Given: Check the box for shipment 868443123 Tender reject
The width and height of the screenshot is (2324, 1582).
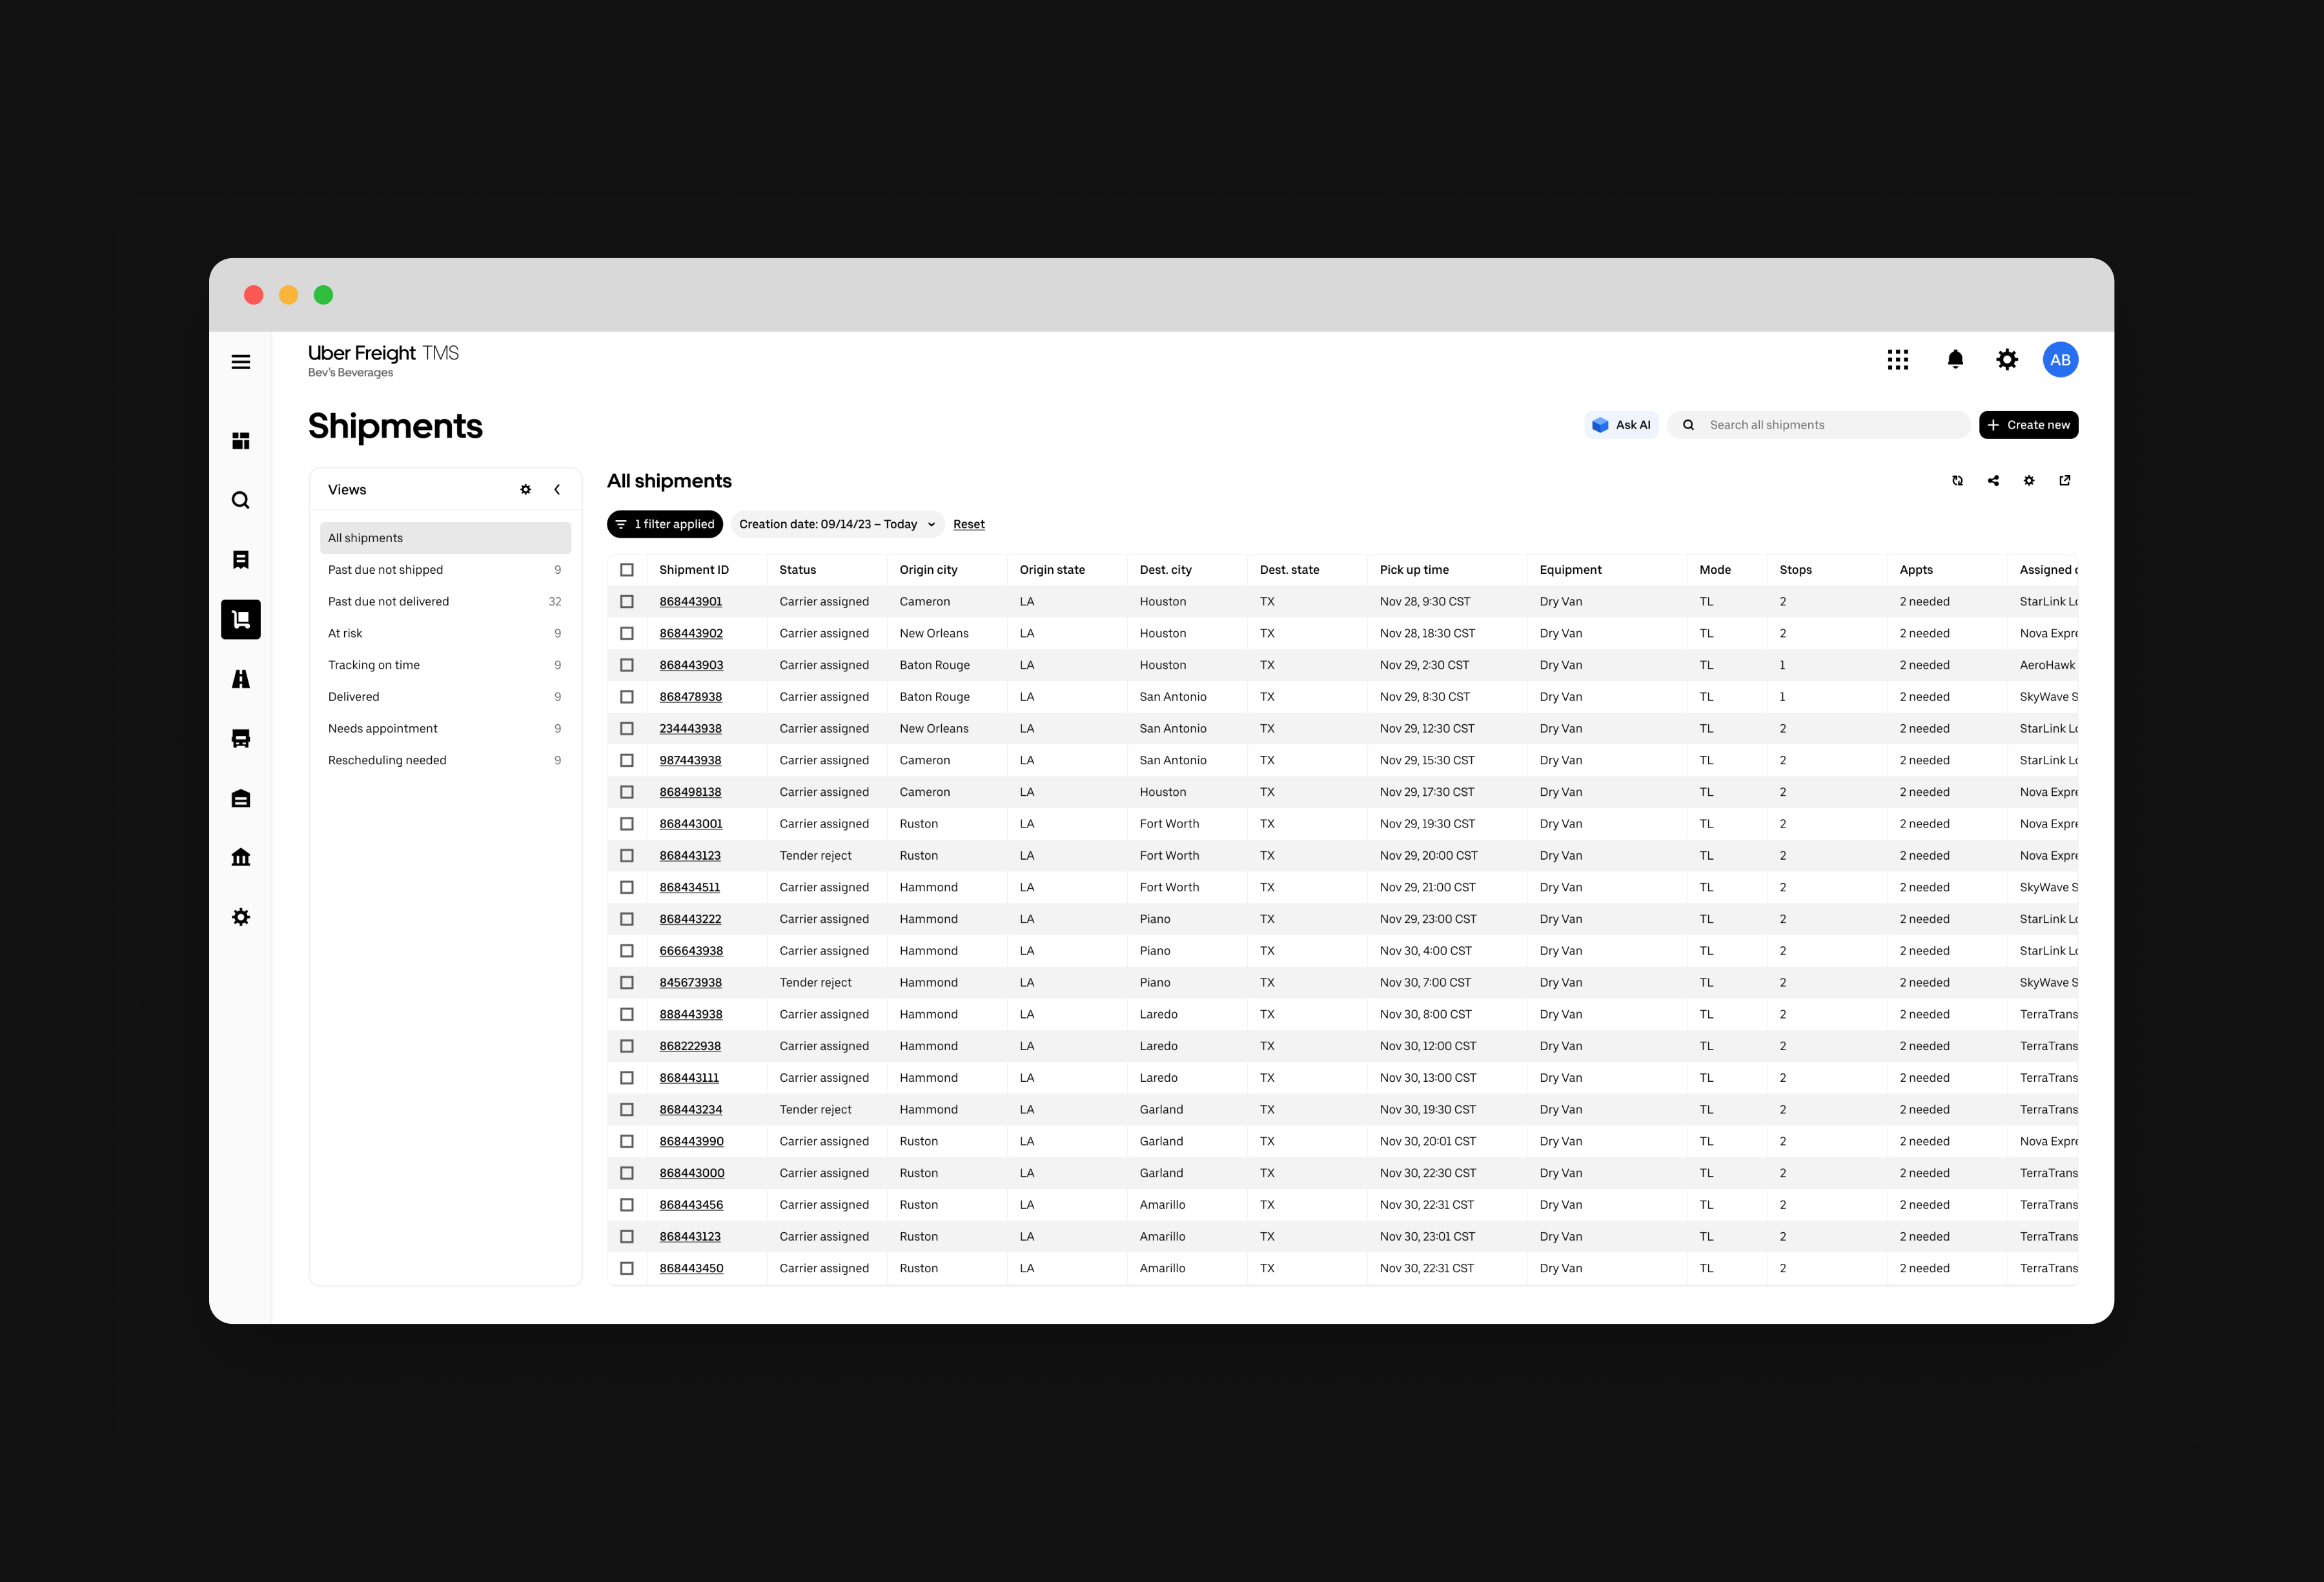Looking at the screenshot, I should [x=627, y=856].
